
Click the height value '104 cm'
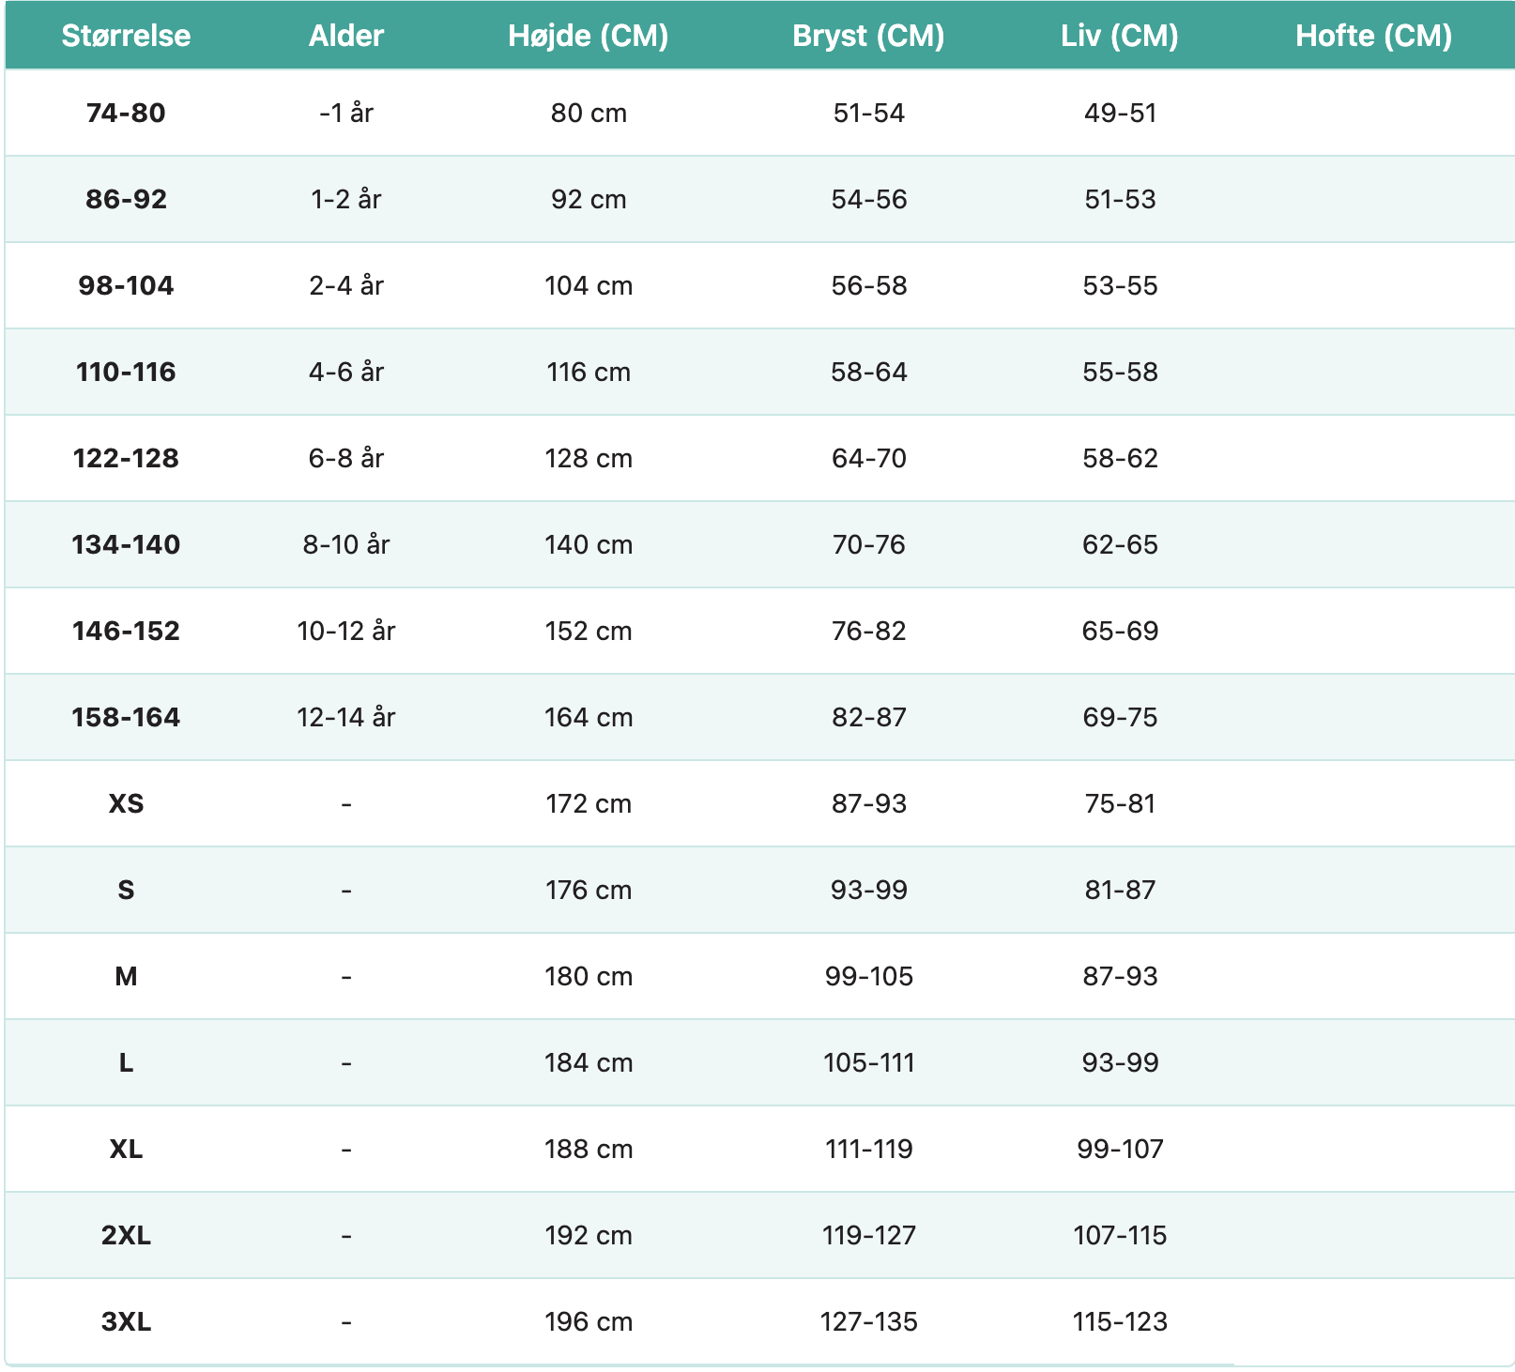coord(589,285)
